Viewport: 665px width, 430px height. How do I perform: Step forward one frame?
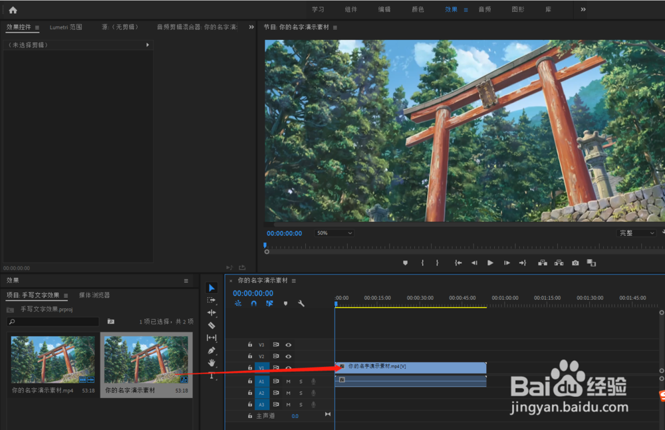(507, 263)
